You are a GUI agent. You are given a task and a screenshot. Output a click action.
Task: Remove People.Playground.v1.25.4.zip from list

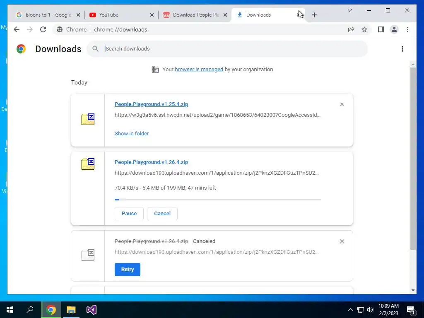(x=342, y=104)
